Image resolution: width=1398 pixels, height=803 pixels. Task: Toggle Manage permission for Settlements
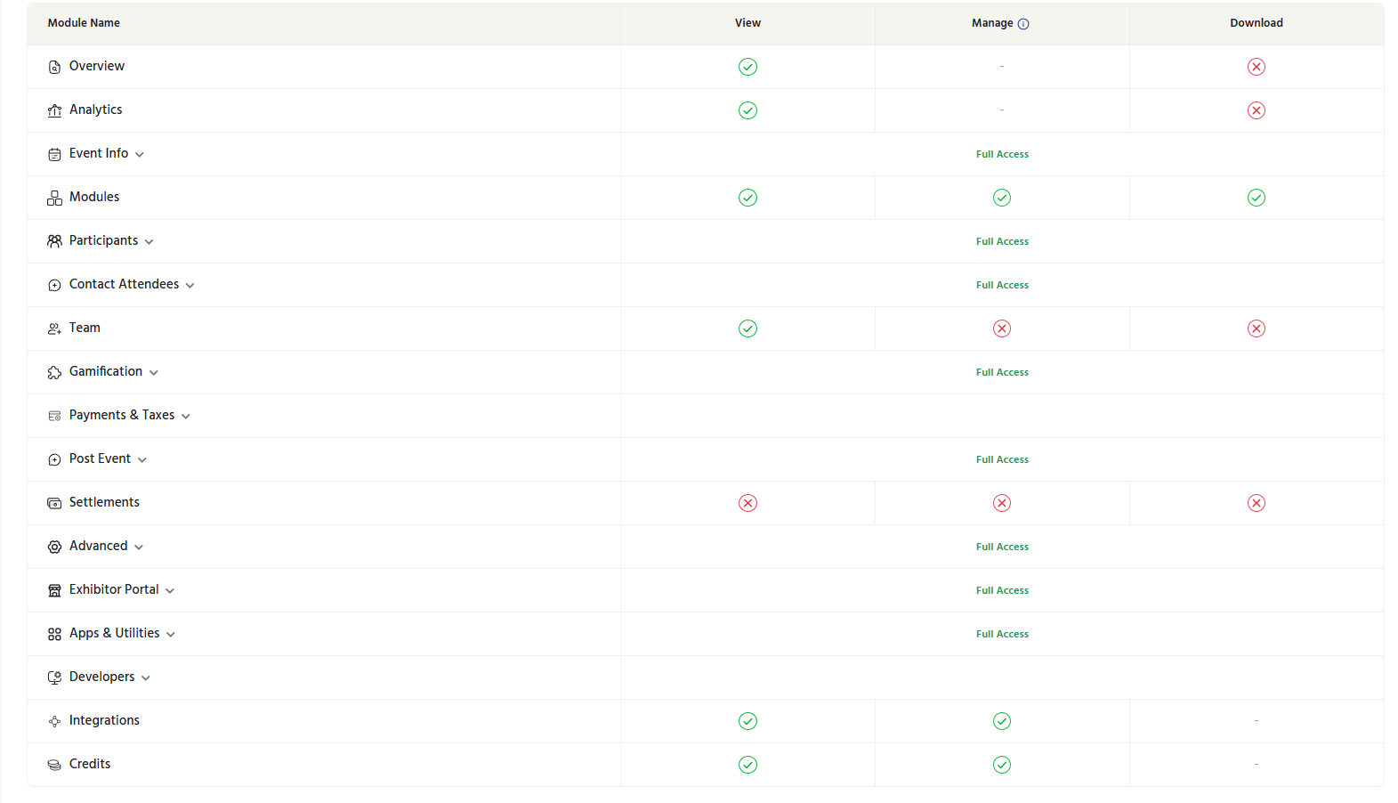click(1002, 503)
